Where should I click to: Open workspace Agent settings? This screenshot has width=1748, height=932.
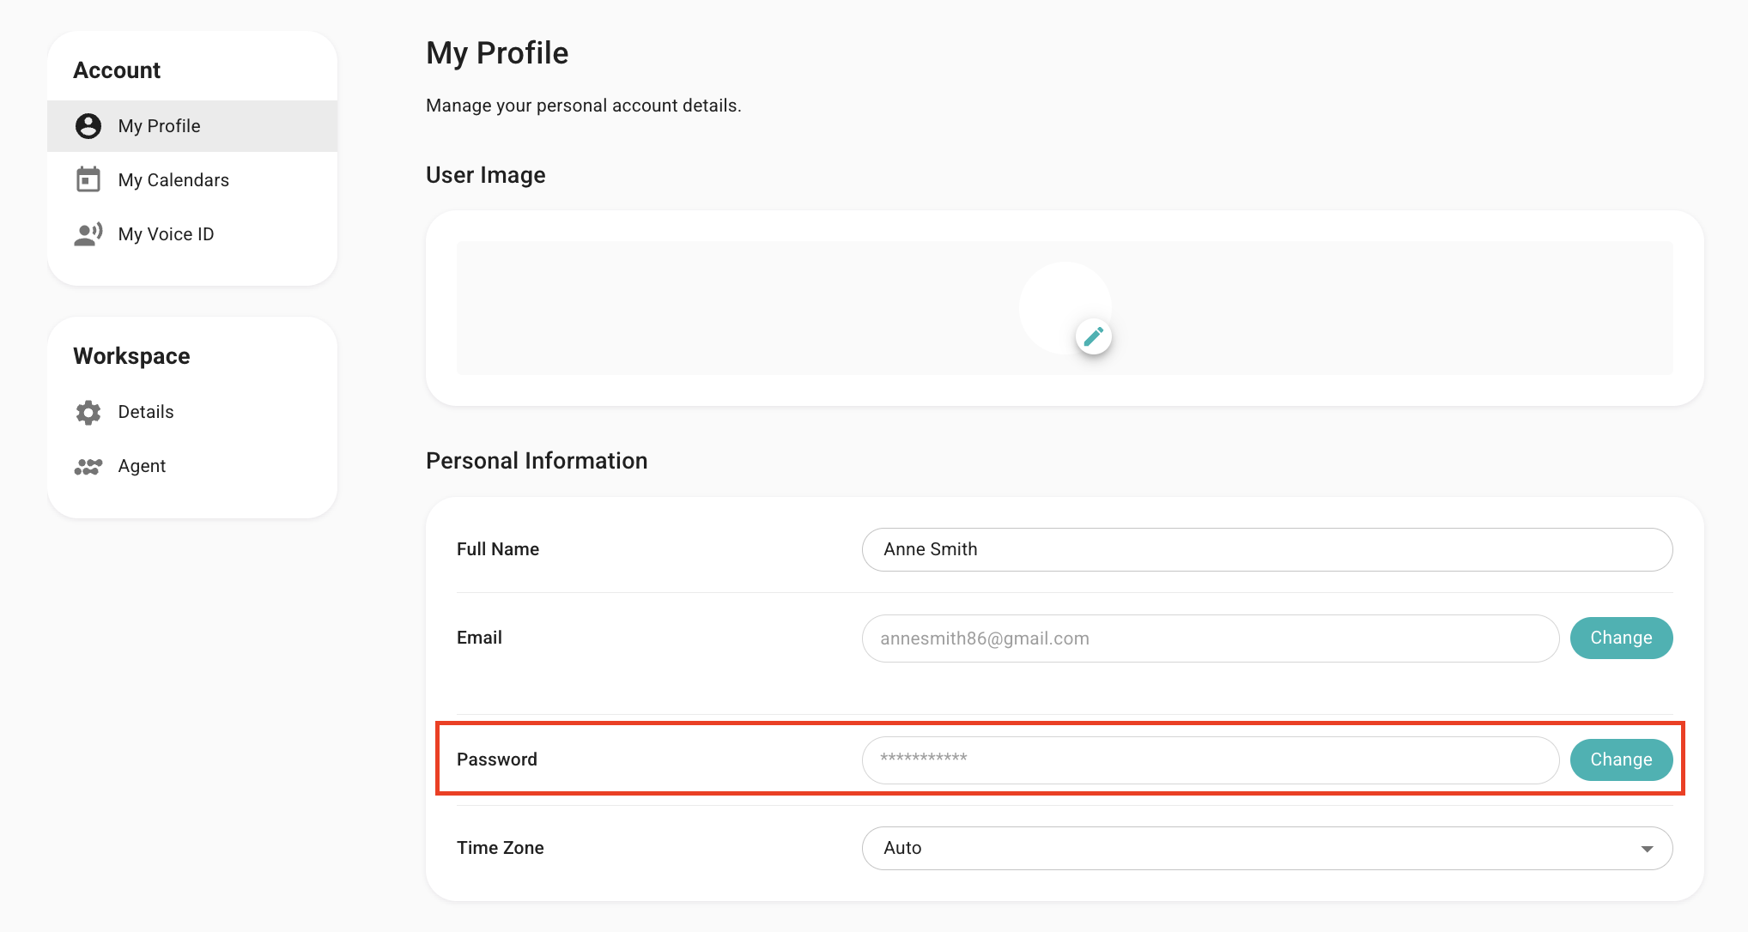[x=192, y=466]
